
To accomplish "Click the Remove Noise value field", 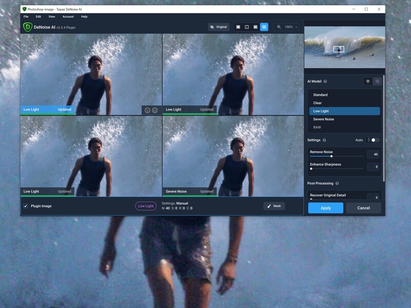I will (x=373, y=154).
